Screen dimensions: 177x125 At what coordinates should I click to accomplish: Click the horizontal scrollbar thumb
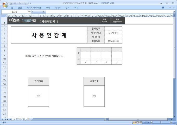(138, 119)
